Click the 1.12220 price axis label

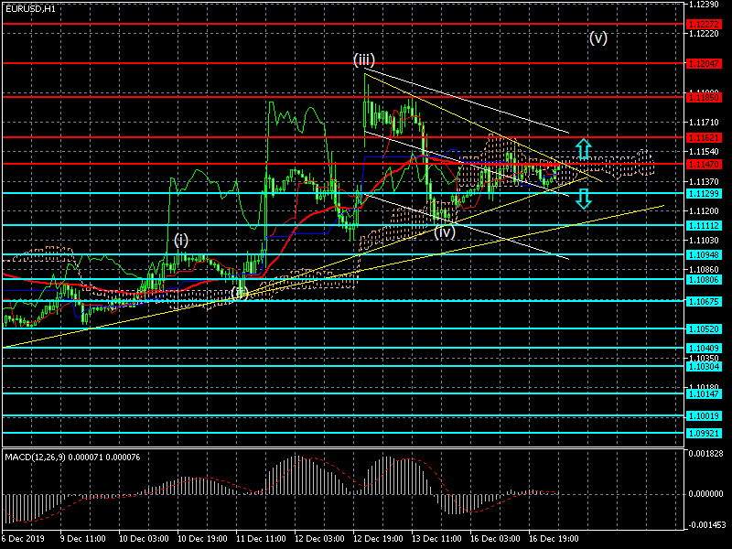point(704,34)
